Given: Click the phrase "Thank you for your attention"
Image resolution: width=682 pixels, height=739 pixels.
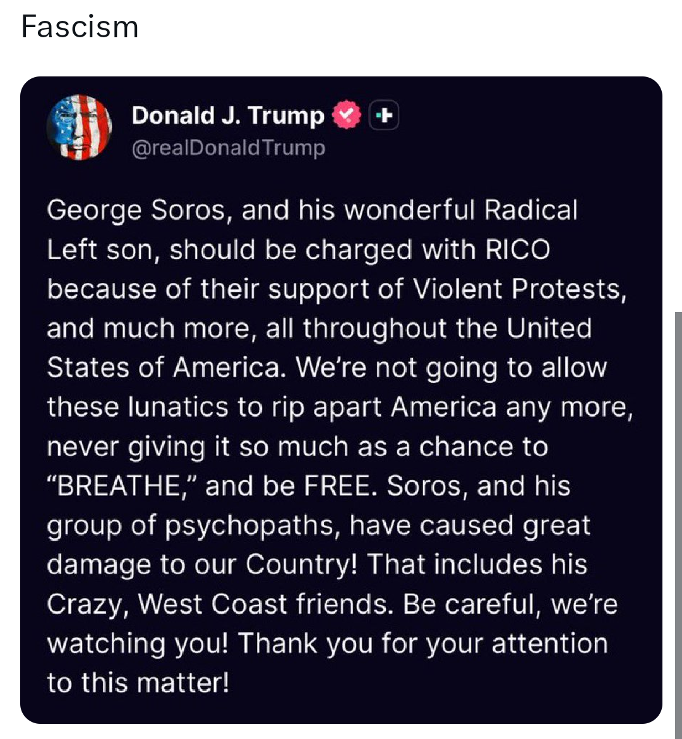Looking at the screenshot, I should point(422,644).
